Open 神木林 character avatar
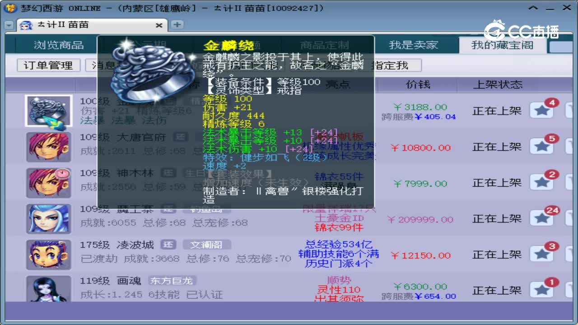 48,183
